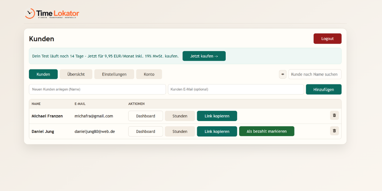Click Hinzufügen to add the customer

324,89
